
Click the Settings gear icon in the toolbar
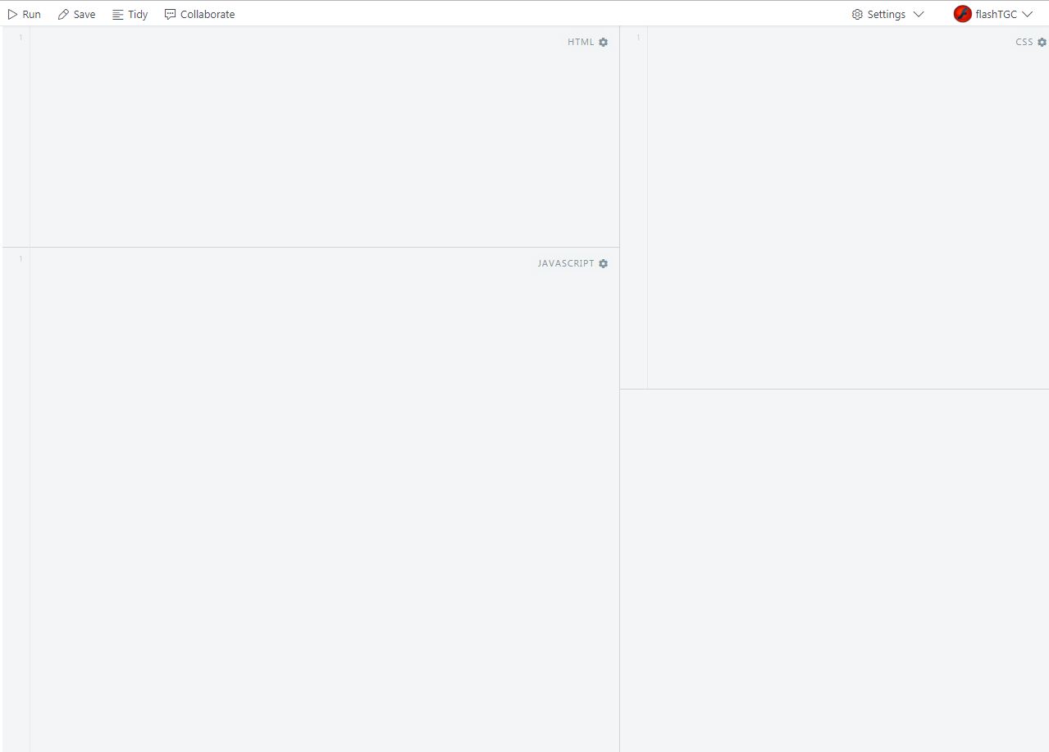point(856,14)
